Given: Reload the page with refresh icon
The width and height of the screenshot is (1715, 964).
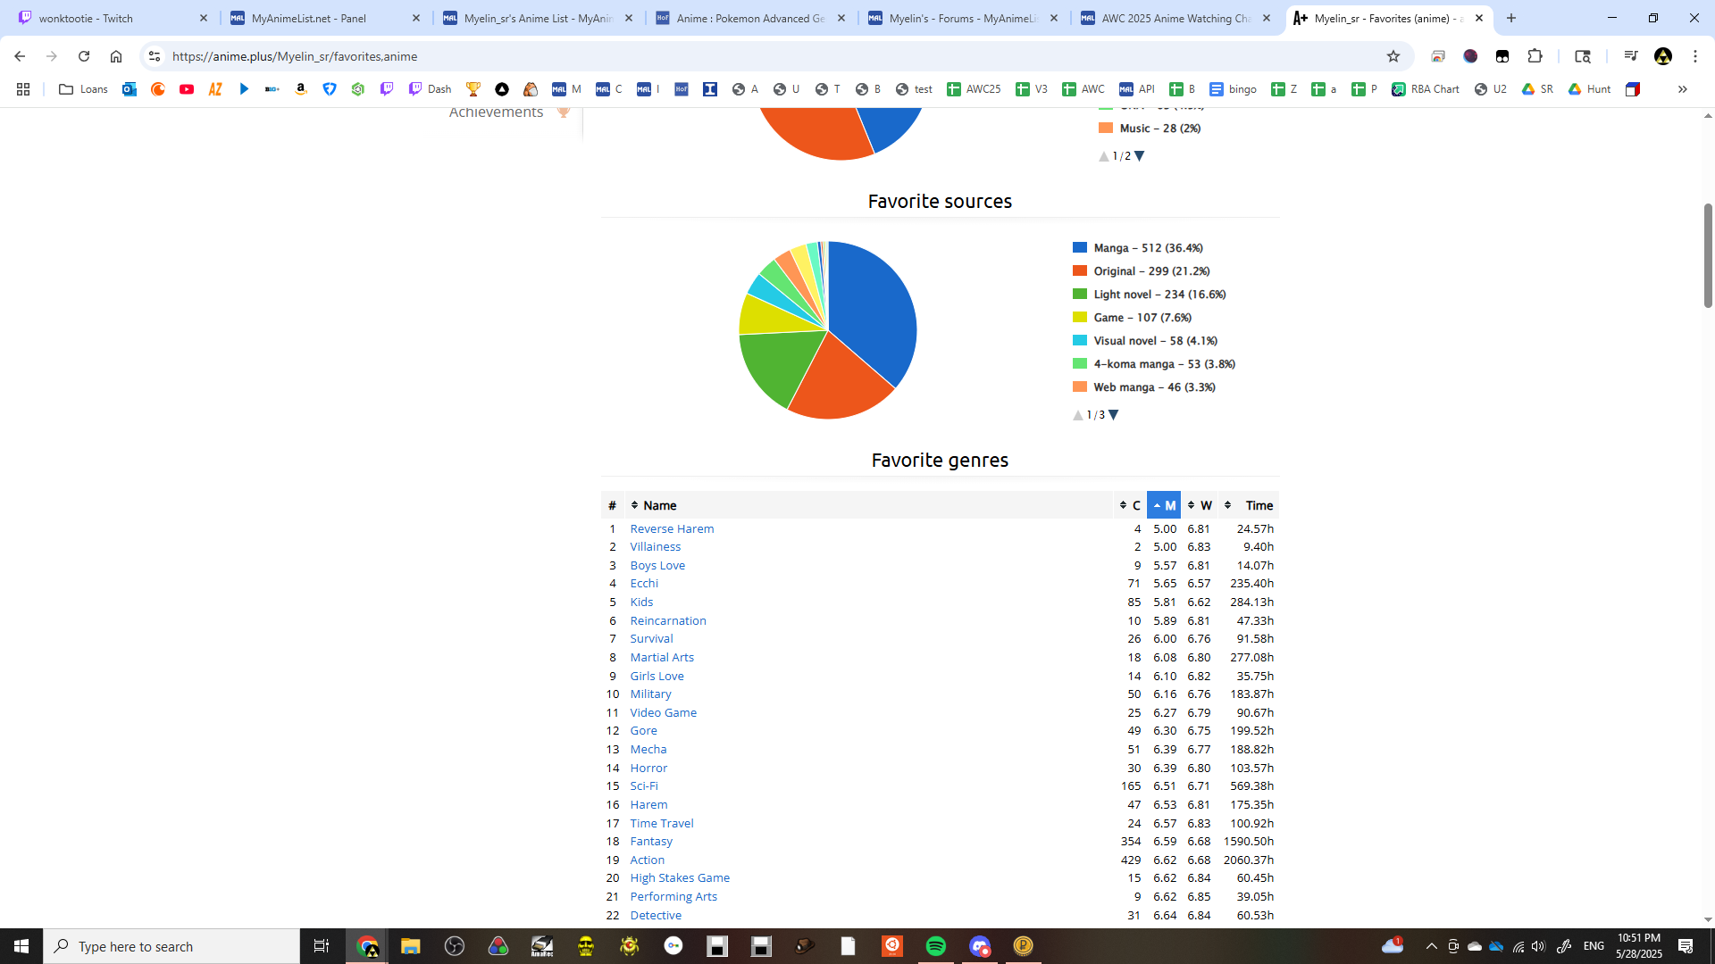Looking at the screenshot, I should tap(84, 56).
